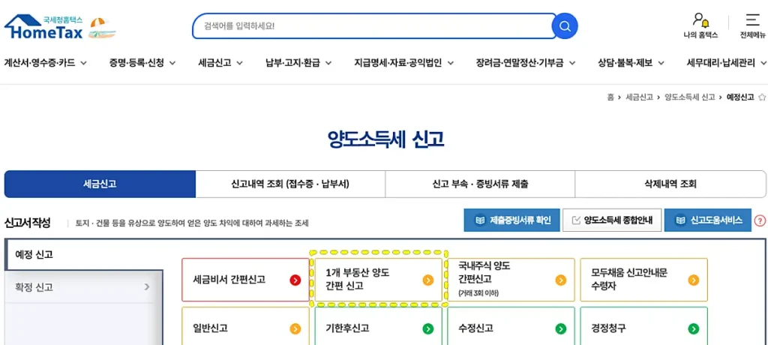The width and height of the screenshot is (768, 345).
Task: Expand the 확정 신고 side item chevron
Action: [147, 287]
